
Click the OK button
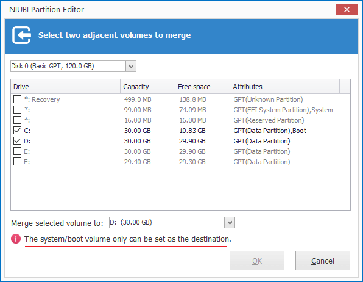pyautogui.click(x=257, y=261)
